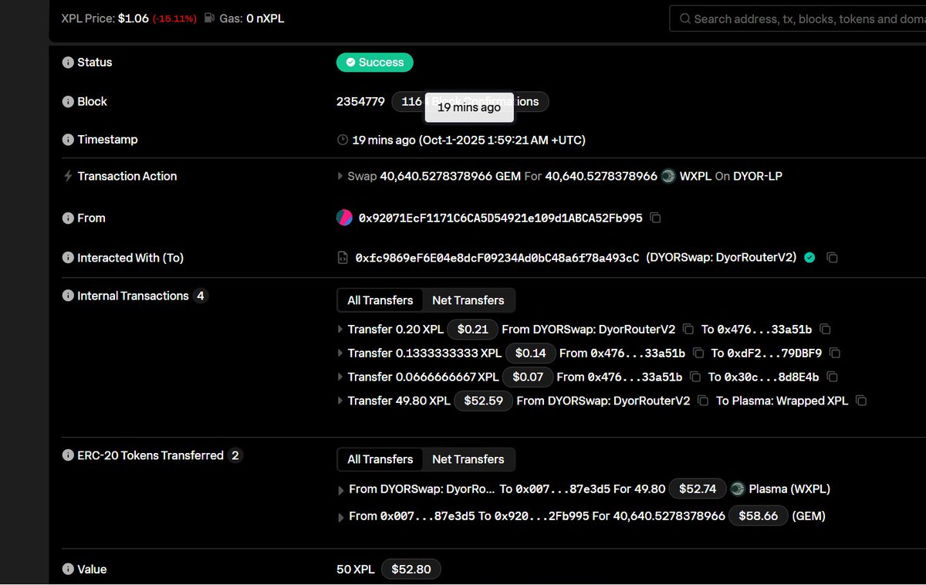This screenshot has height=585, width=926.
Task: Click the From address identicon avatar
Action: [344, 218]
